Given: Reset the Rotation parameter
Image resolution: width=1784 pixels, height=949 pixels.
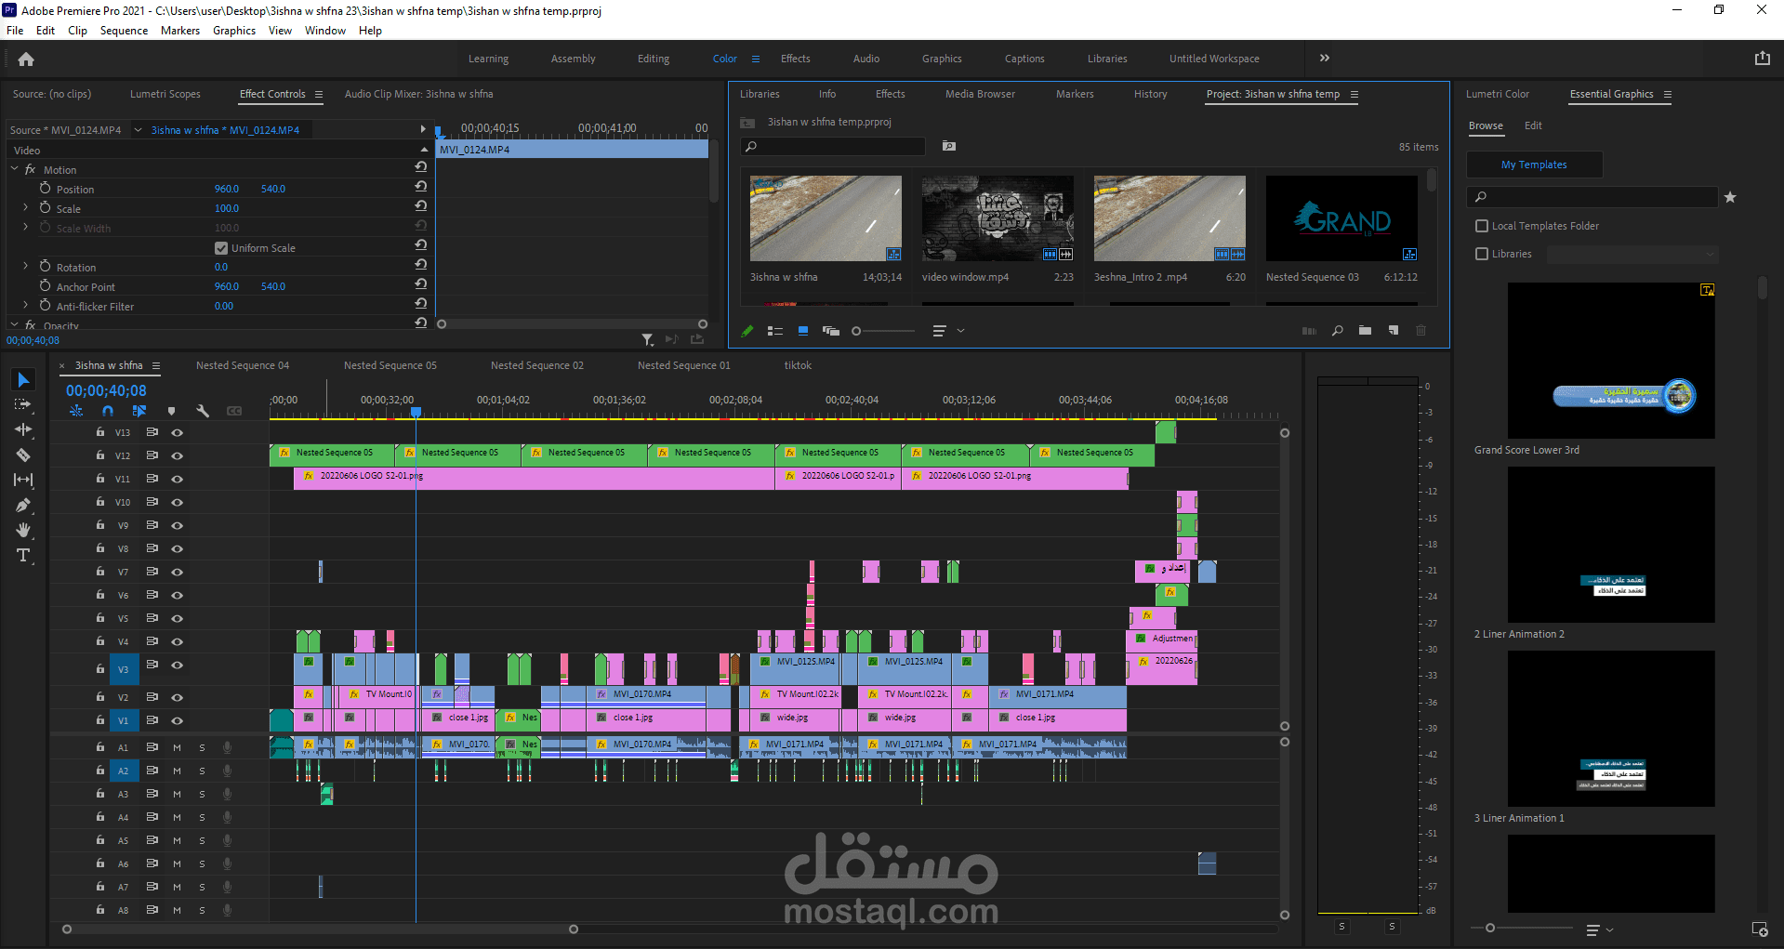Looking at the screenshot, I should coord(421,264).
